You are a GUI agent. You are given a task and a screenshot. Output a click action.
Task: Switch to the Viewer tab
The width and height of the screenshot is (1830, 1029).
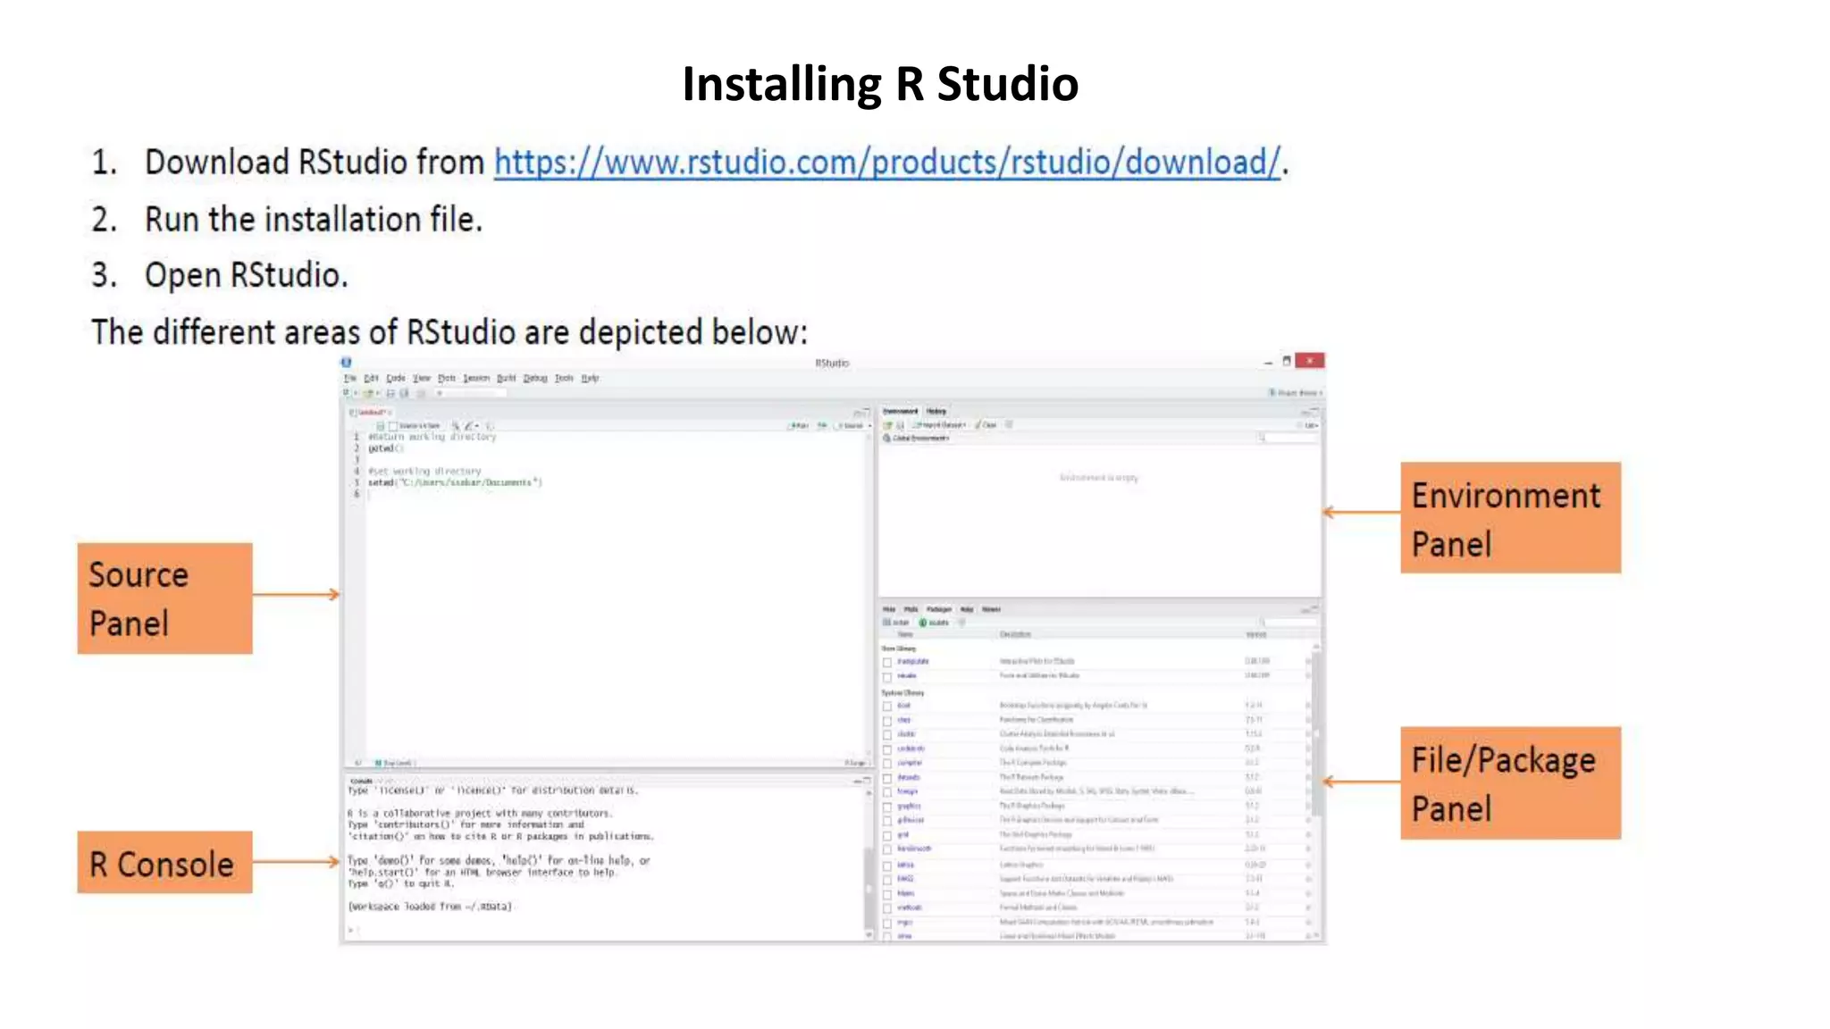point(991,609)
